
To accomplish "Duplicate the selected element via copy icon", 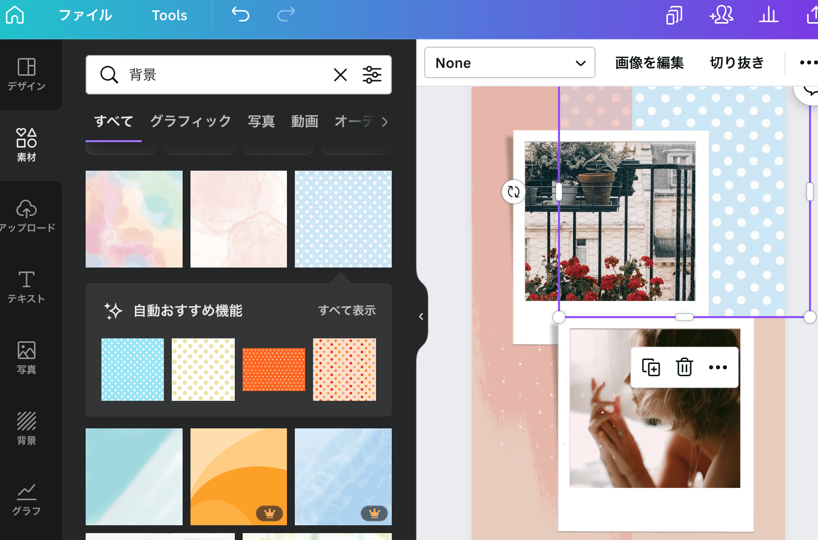I will 651,367.
